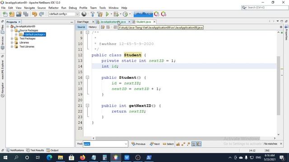This screenshot has height=162, width=289.
Task: Open the Find history dropdown arrow
Action: [126, 144]
